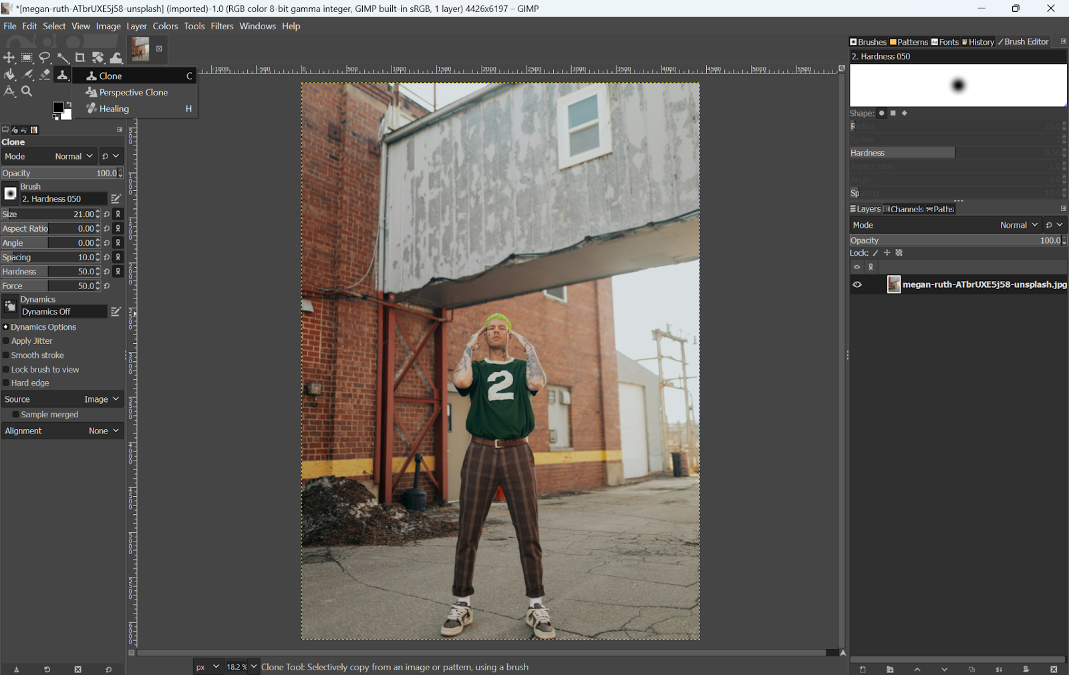Toggle lock alpha channel checkerboard icon
The width and height of the screenshot is (1069, 675).
(x=899, y=253)
